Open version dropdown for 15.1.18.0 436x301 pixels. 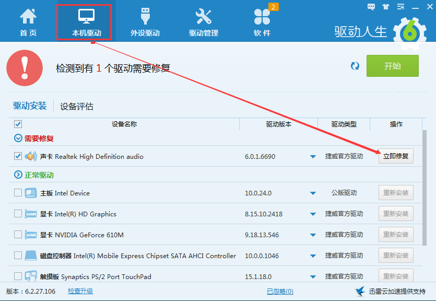pos(313,277)
